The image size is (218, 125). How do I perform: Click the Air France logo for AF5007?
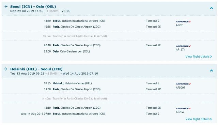coord(183,84)
